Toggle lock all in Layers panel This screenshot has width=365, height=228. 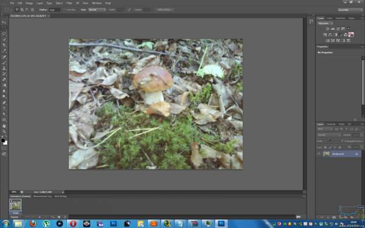coord(340,147)
